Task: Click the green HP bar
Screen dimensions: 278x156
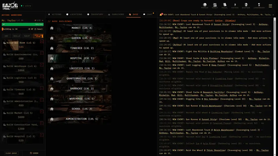Action: pyautogui.click(x=23, y=24)
